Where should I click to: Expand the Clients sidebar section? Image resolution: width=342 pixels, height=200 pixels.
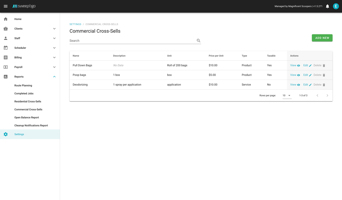(54, 29)
